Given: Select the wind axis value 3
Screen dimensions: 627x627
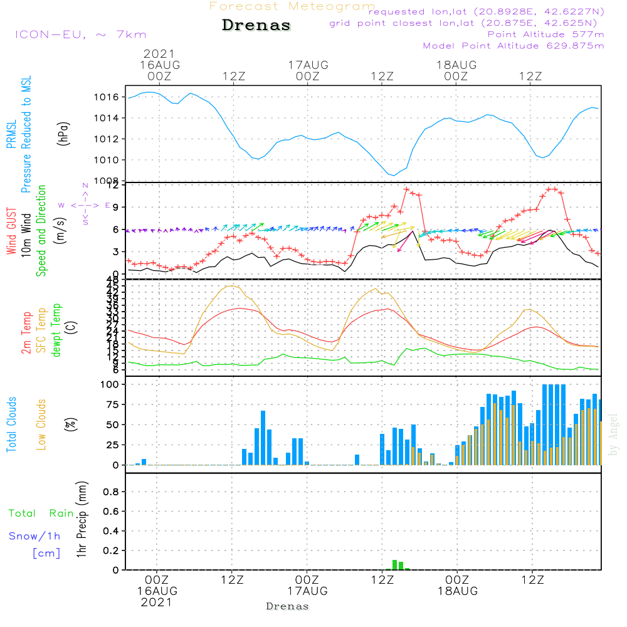Looking at the screenshot, I should (x=116, y=252).
